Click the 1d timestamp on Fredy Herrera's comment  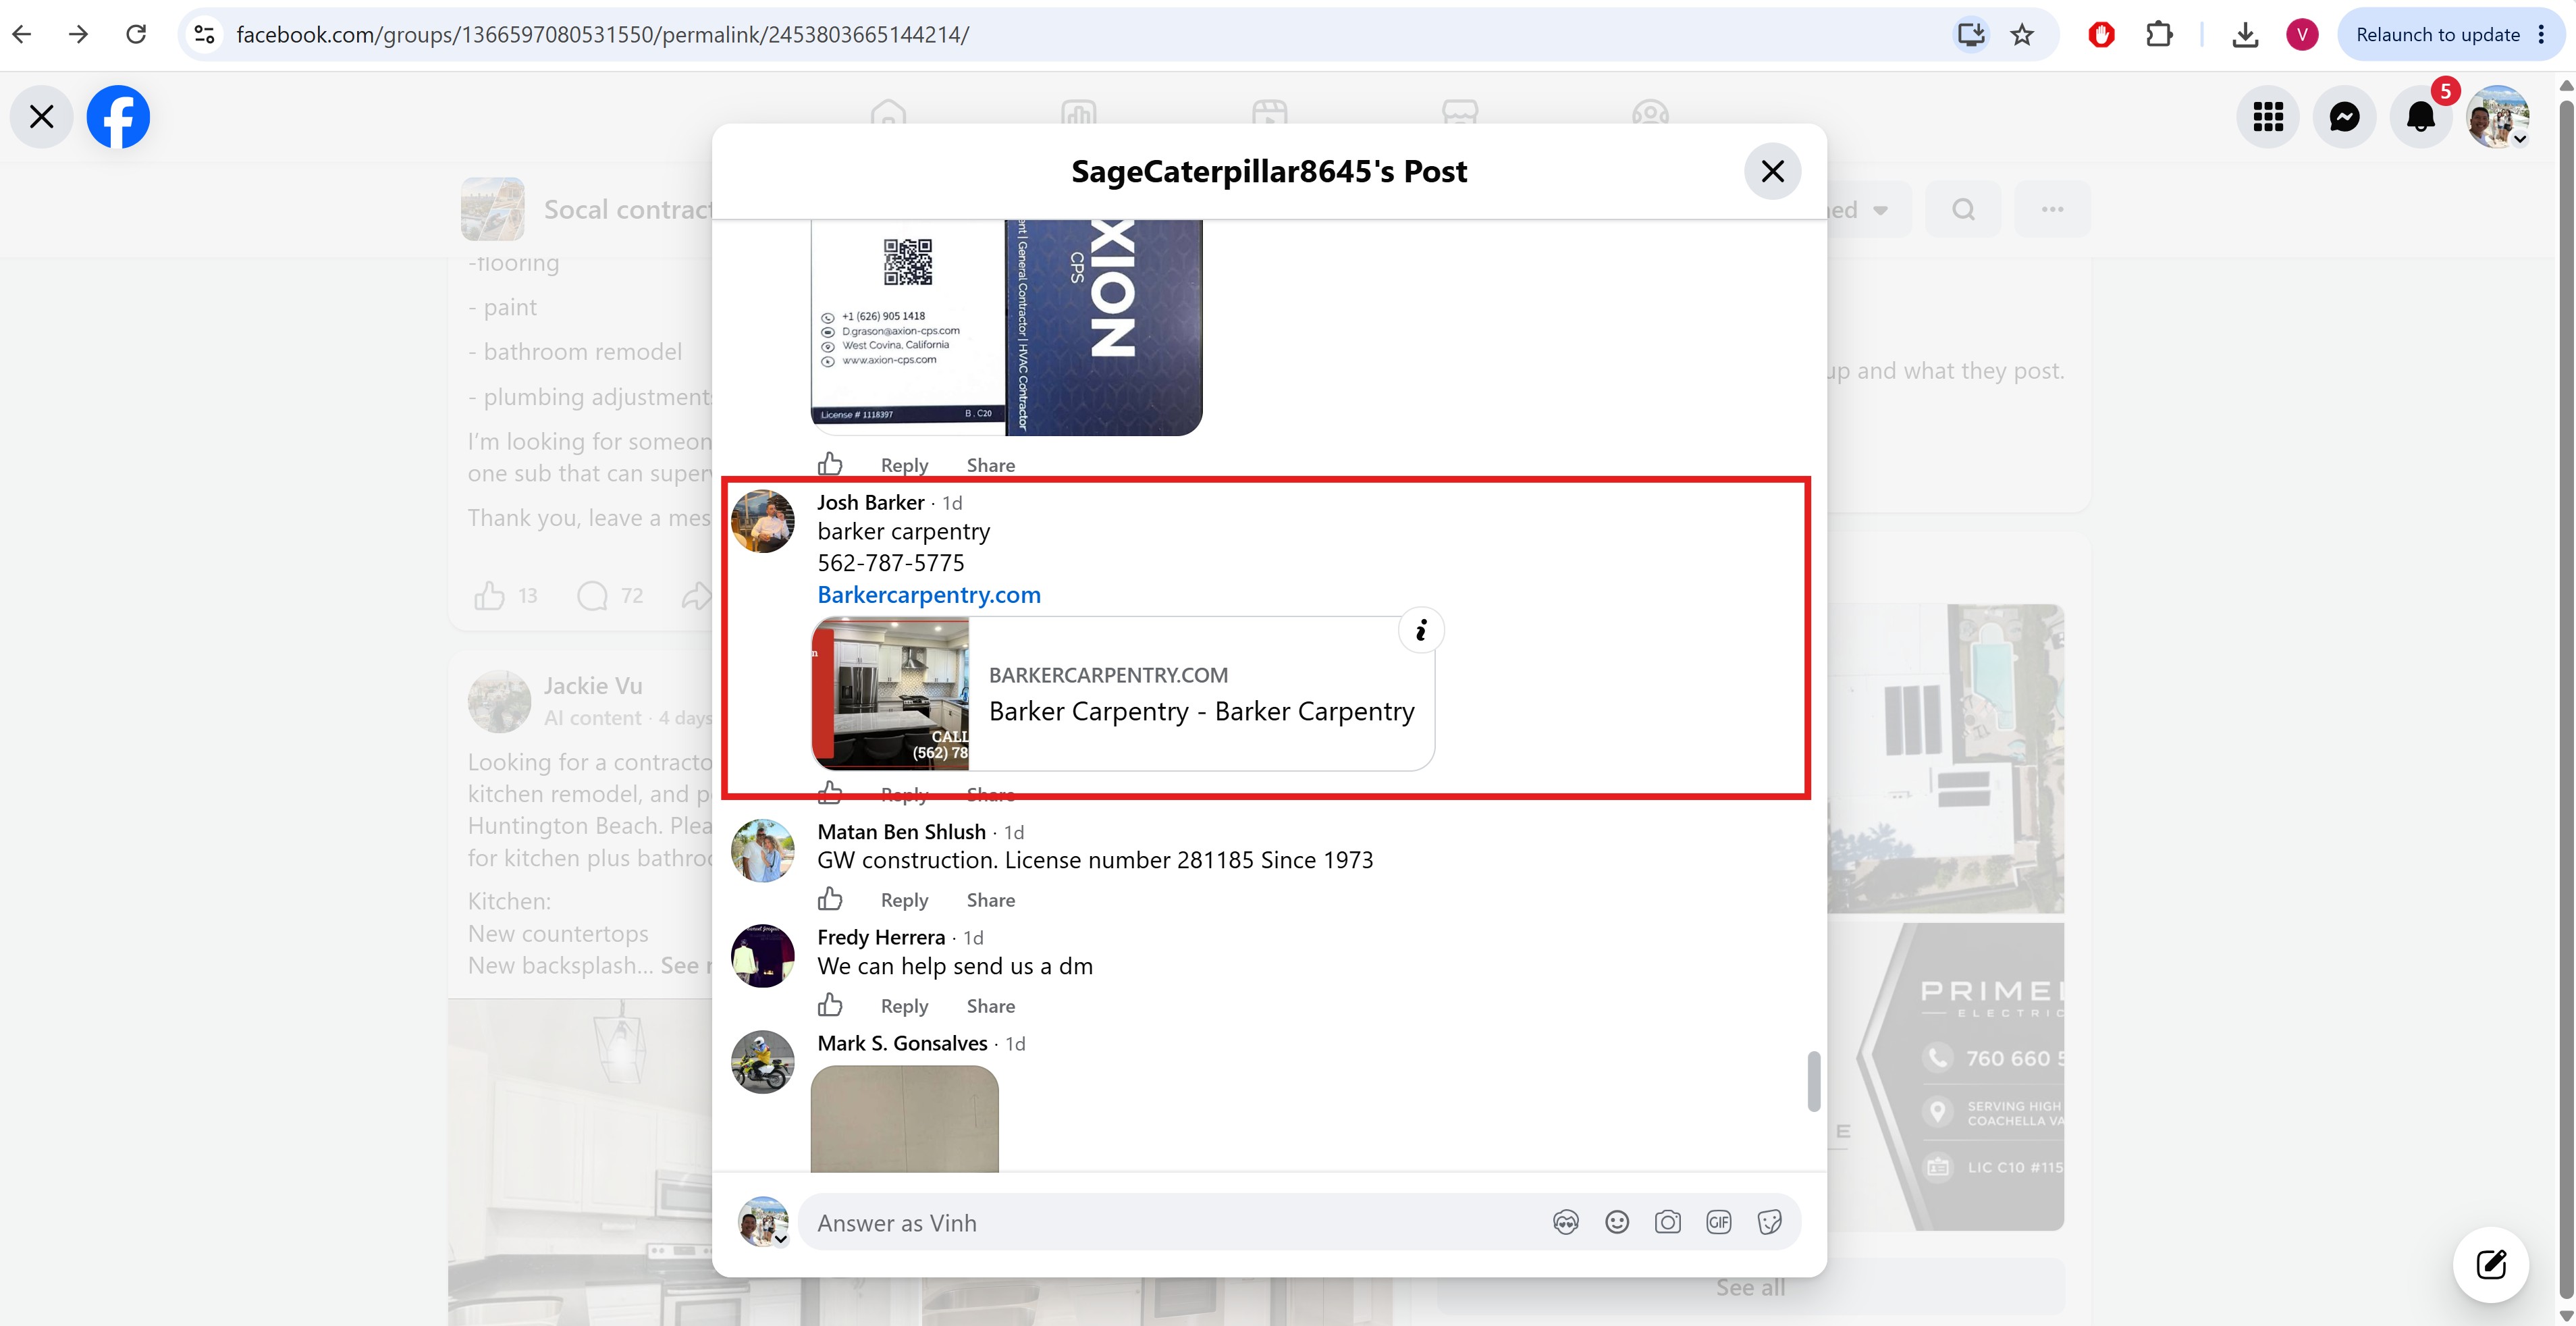point(973,938)
